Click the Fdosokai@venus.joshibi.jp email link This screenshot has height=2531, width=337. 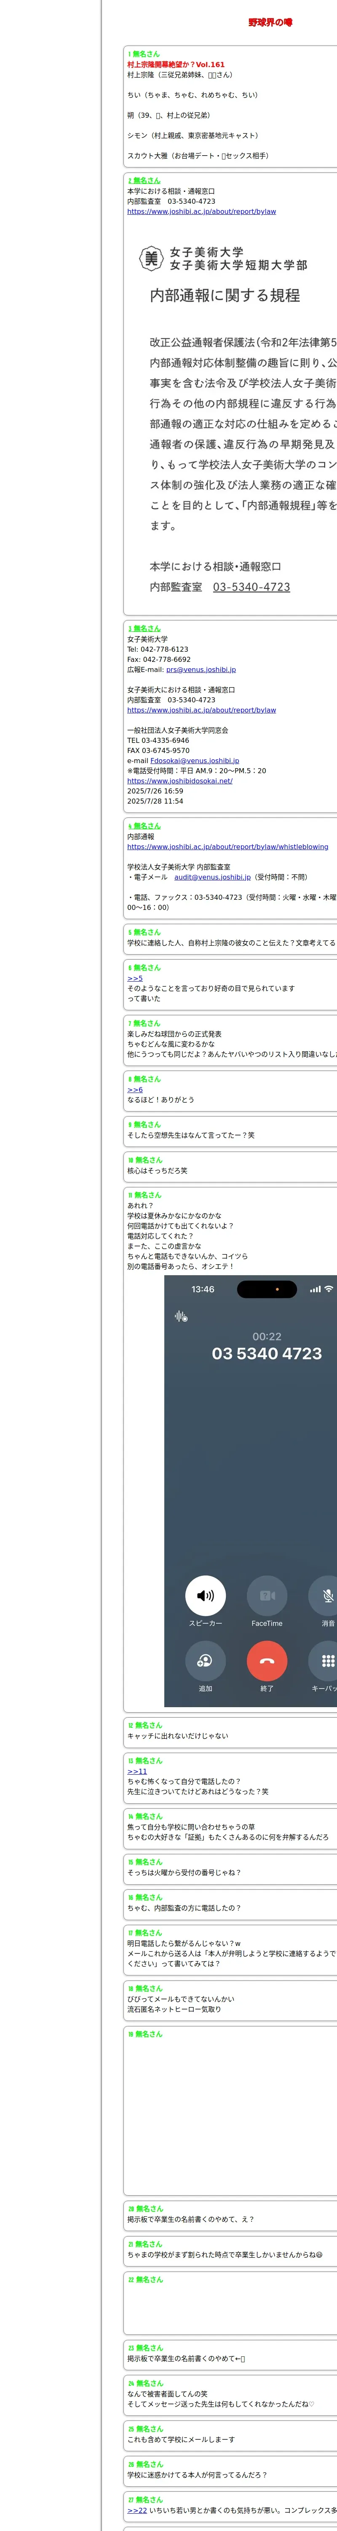195,761
